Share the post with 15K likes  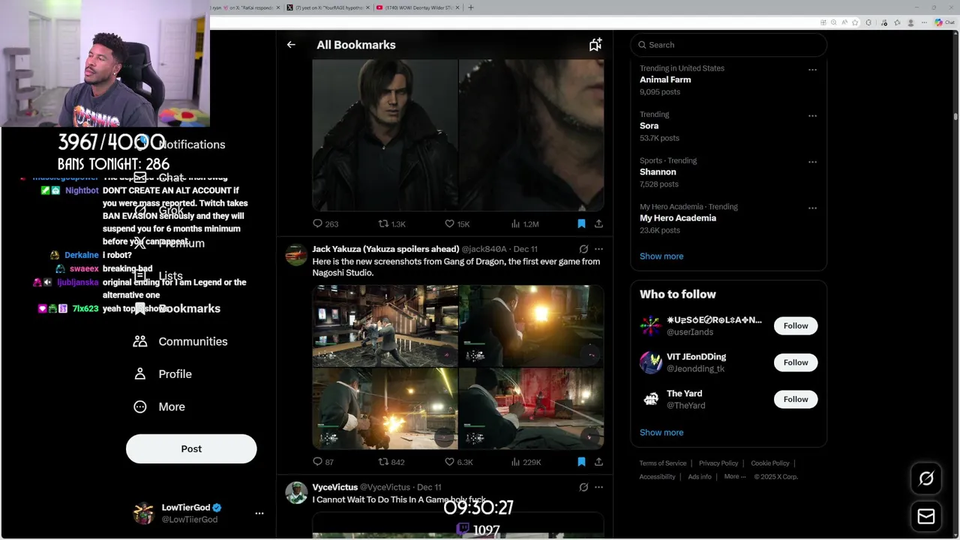[x=598, y=223]
